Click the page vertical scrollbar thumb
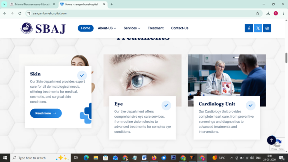This screenshot has width=288, height=162. click(x=286, y=58)
